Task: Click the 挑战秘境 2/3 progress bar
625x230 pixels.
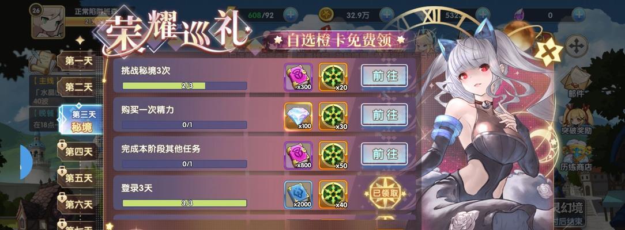Action: point(185,86)
